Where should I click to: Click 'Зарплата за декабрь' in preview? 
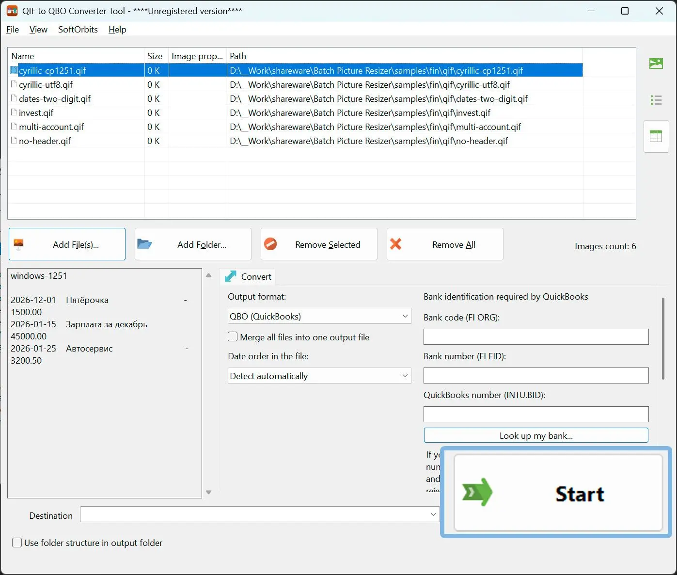coord(107,324)
